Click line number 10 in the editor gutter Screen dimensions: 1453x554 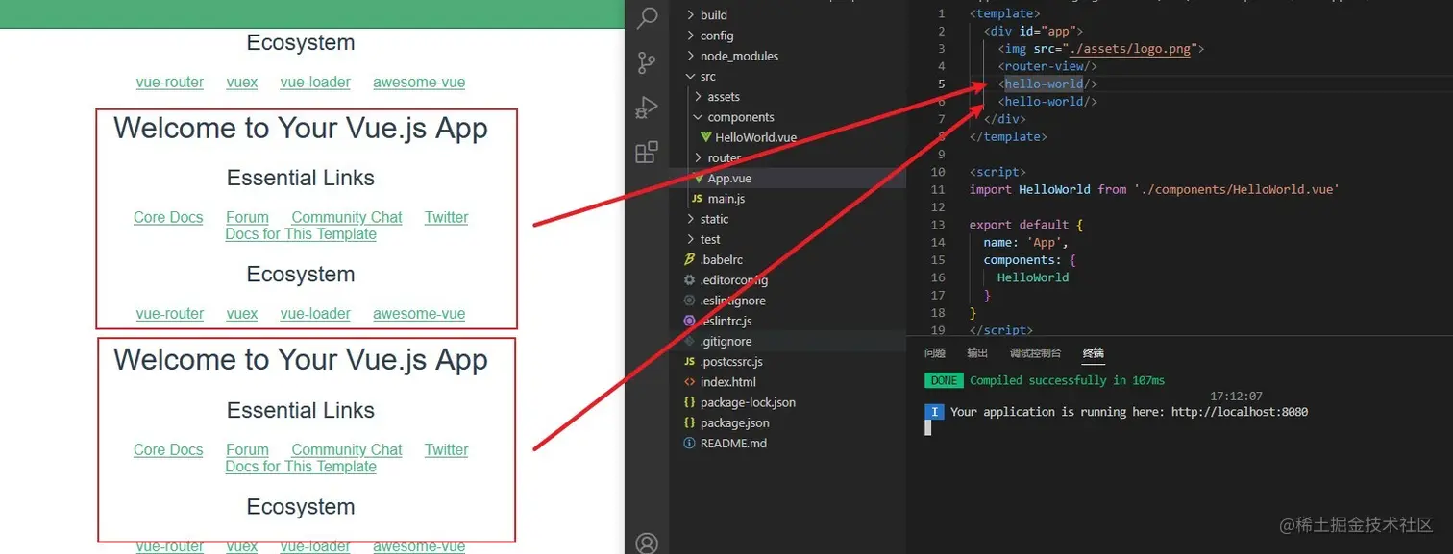[939, 172]
